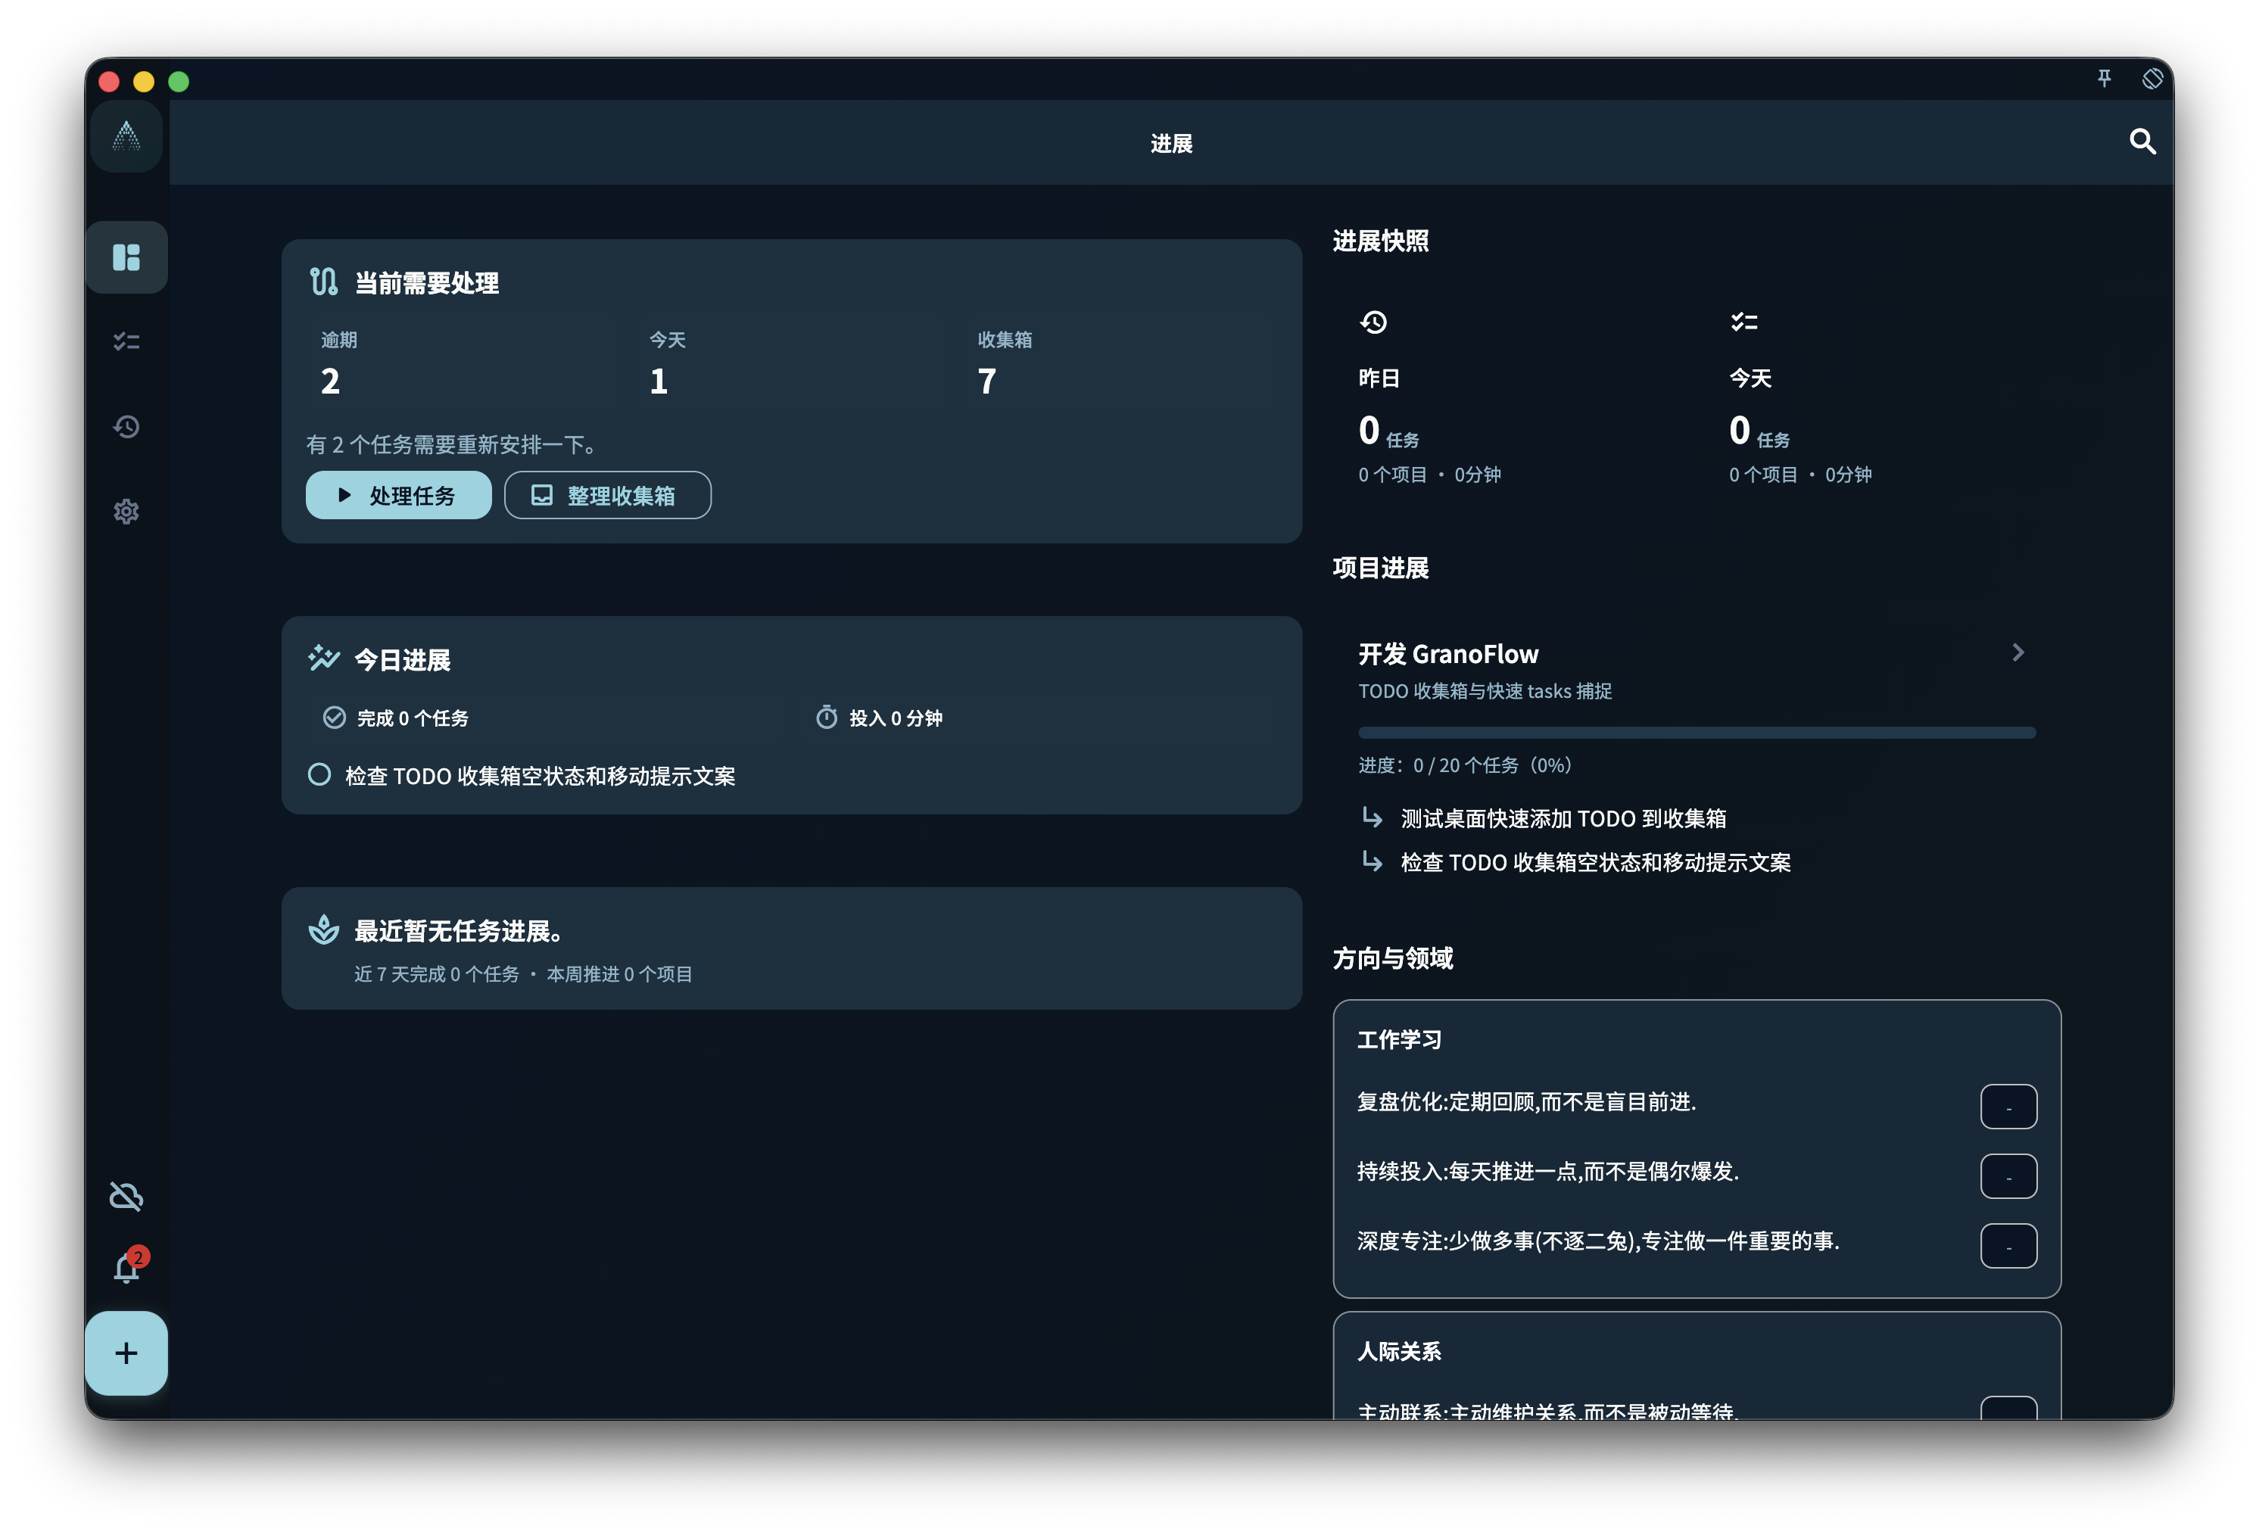Open the task checklist sidebar icon
The width and height of the screenshot is (2259, 1532).
(126, 341)
